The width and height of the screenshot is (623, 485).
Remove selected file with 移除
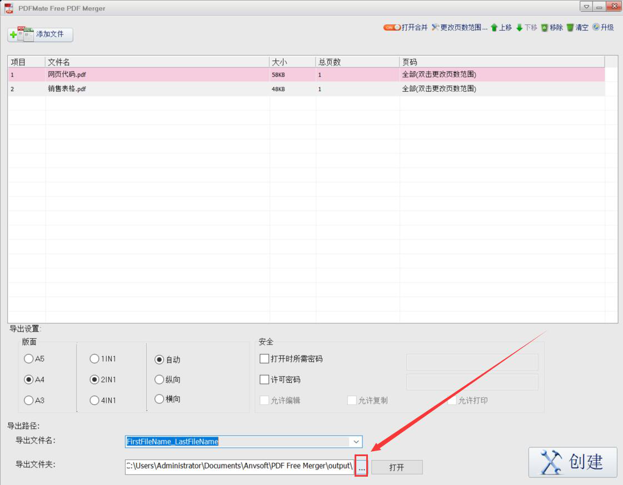tap(552, 27)
